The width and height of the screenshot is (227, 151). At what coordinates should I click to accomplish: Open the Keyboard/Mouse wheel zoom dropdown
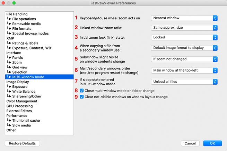coord(184,18)
